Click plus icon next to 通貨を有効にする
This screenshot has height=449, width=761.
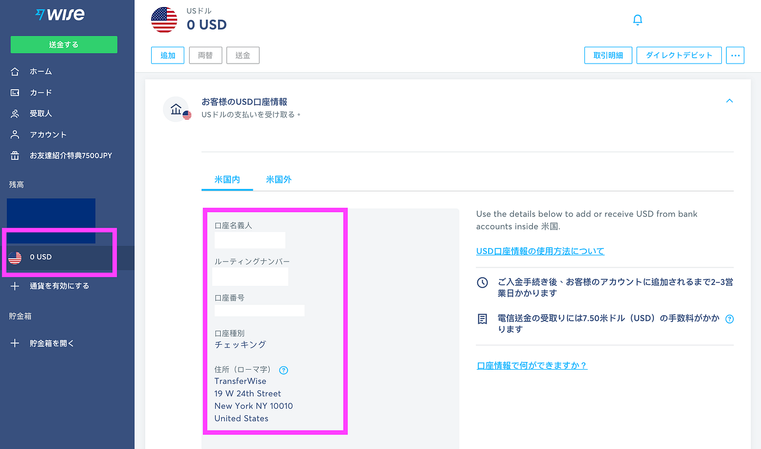coord(15,286)
